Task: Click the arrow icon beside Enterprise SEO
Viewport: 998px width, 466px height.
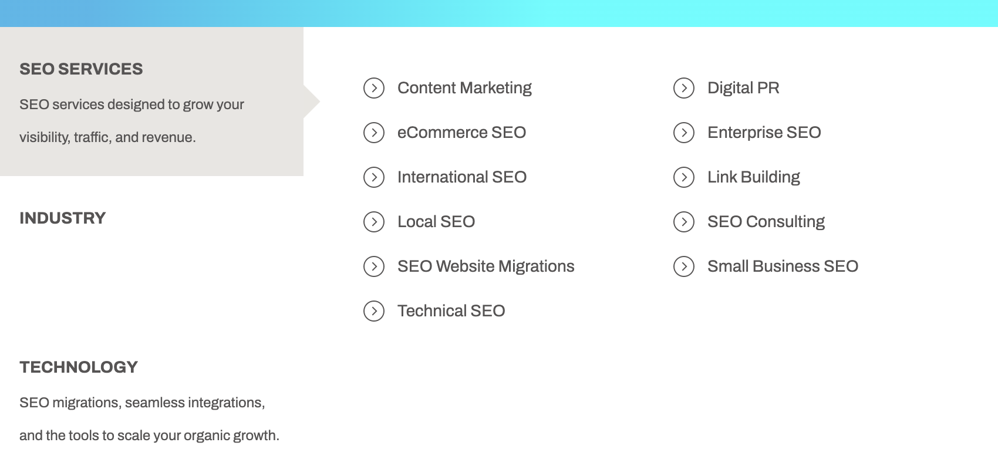Action: point(684,133)
